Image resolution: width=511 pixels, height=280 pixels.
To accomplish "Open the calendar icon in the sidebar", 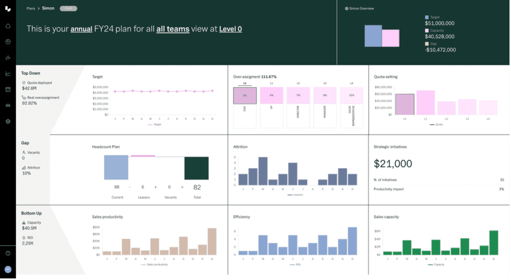I will (8, 89).
